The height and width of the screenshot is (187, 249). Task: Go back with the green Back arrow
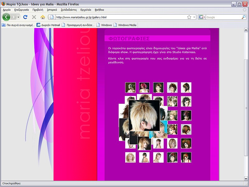tap(6, 17)
